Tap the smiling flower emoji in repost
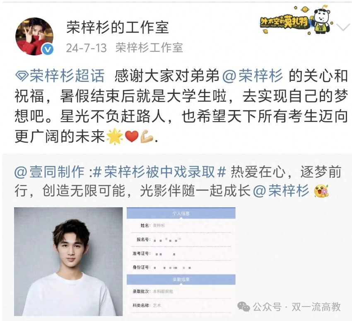Screen dimensions: 352x321 321,191
